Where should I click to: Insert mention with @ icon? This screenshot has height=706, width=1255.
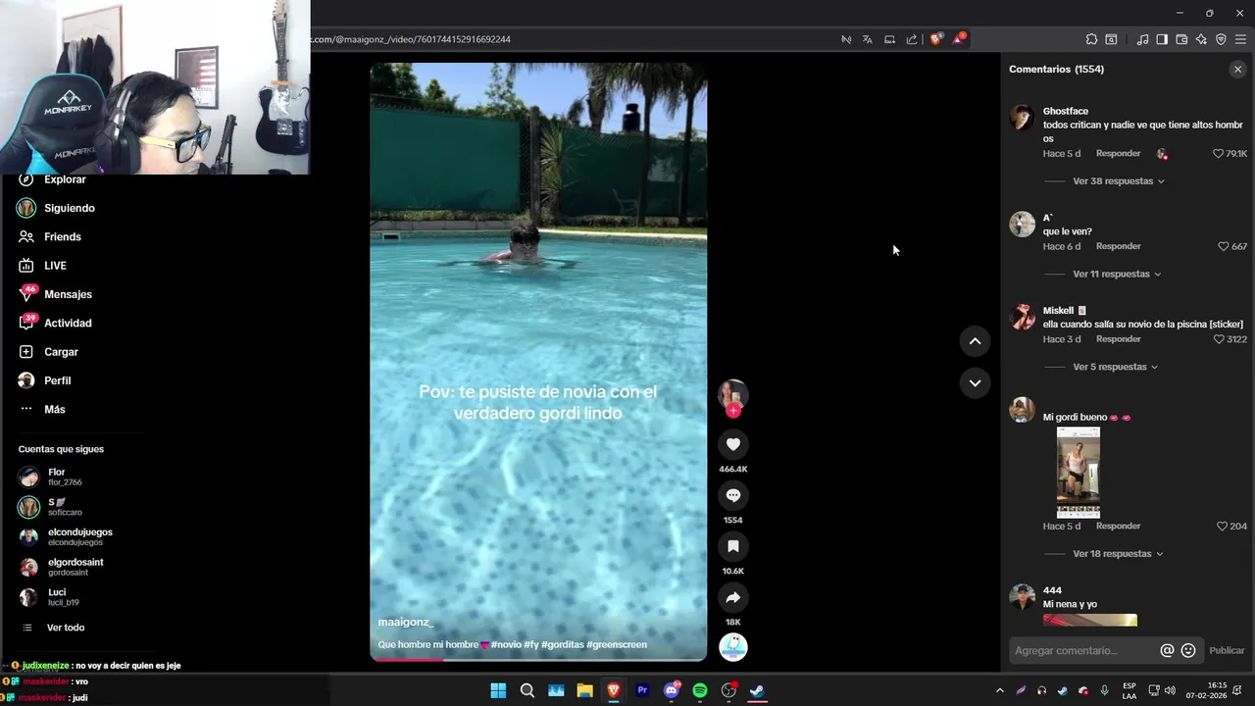(x=1167, y=651)
